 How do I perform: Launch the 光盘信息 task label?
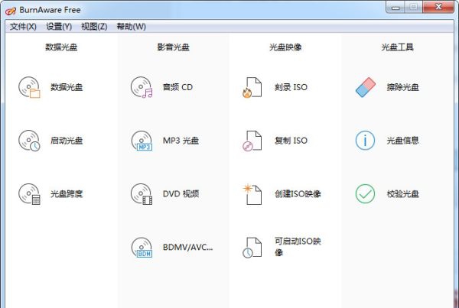pos(403,141)
